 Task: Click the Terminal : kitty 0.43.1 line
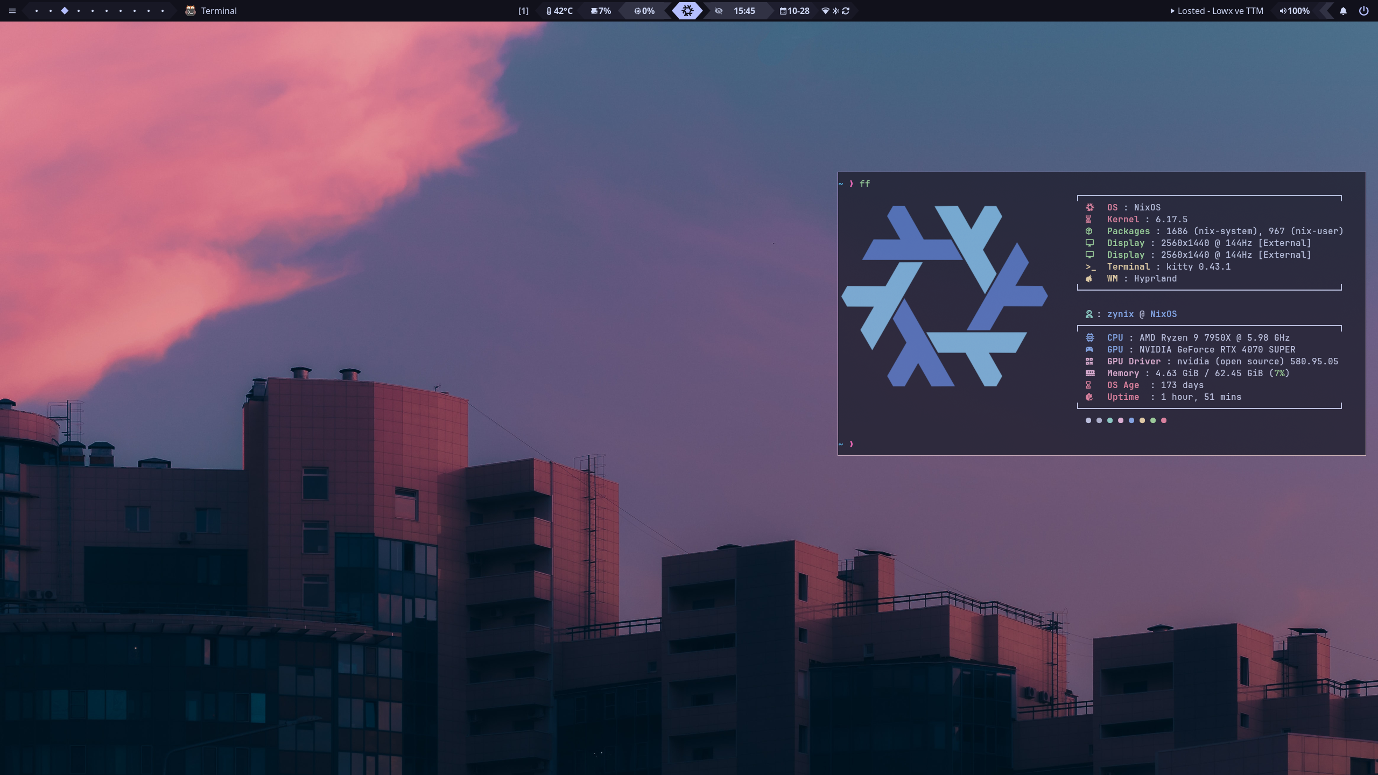pyautogui.click(x=1169, y=266)
